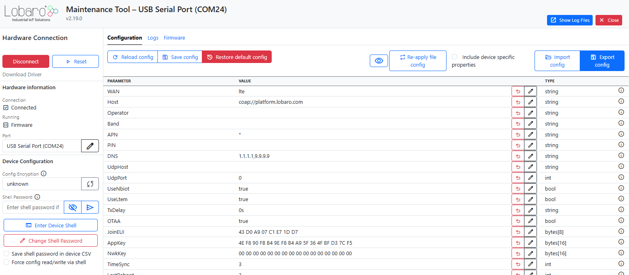Toggle shell password visibility

coord(73,207)
